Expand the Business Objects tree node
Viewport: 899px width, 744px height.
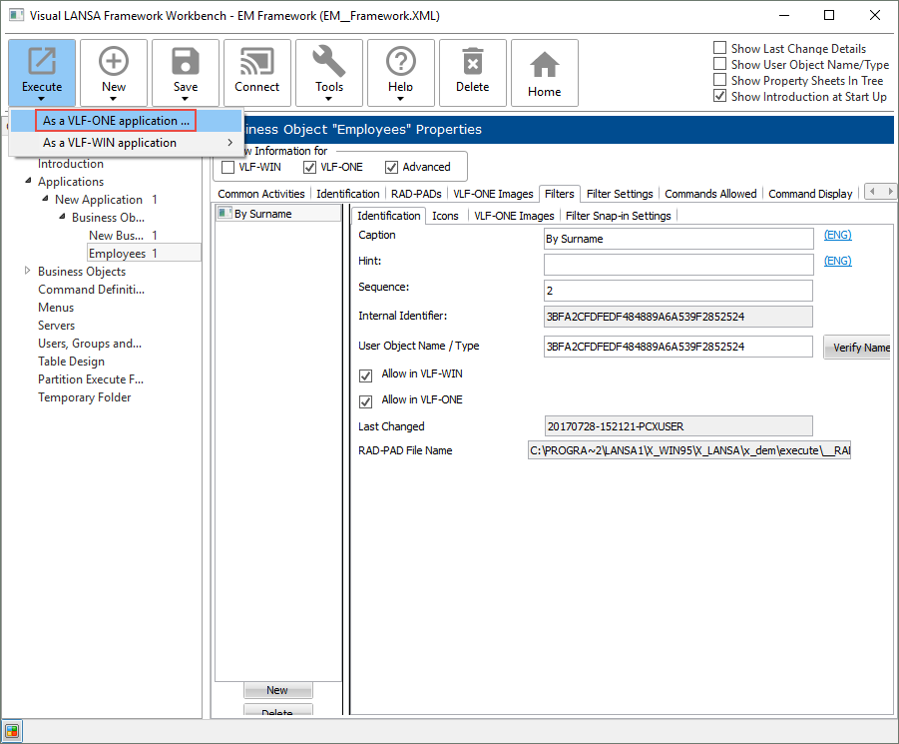(x=27, y=272)
